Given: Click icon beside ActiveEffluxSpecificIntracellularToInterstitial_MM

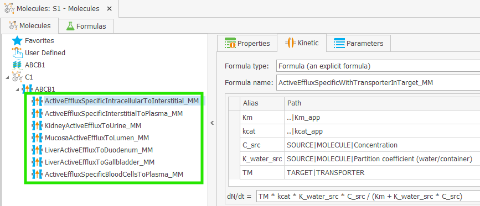Looking at the screenshot, I should pyautogui.click(x=37, y=101).
